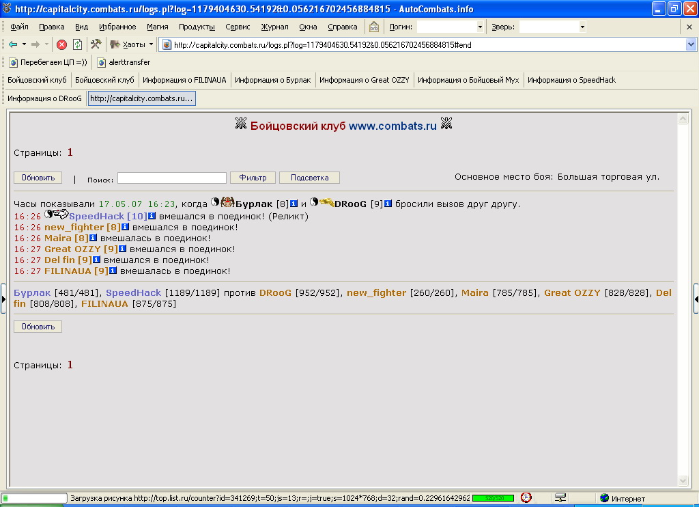Click the lower Обновить button
This screenshot has width=699, height=507.
pyautogui.click(x=38, y=327)
